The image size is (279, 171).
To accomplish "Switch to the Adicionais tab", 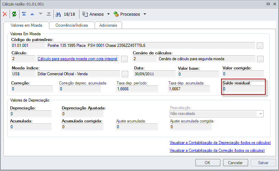I will pyautogui.click(x=108, y=25).
